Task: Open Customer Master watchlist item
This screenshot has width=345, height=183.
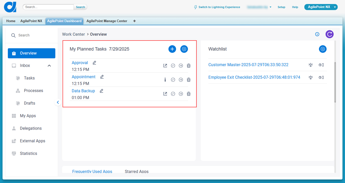Action: coord(248,65)
